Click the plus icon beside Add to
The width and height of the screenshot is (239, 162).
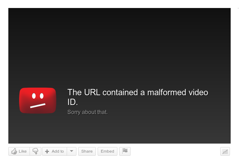[x=47, y=151]
